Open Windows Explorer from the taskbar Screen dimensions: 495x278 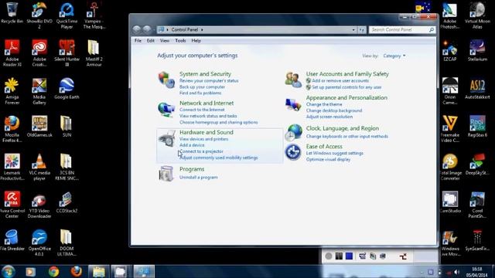[98, 271]
